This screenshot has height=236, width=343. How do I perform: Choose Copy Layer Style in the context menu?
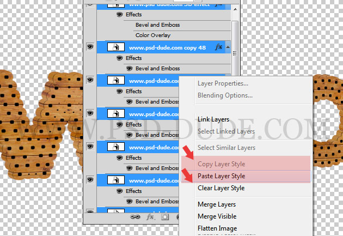222,164
